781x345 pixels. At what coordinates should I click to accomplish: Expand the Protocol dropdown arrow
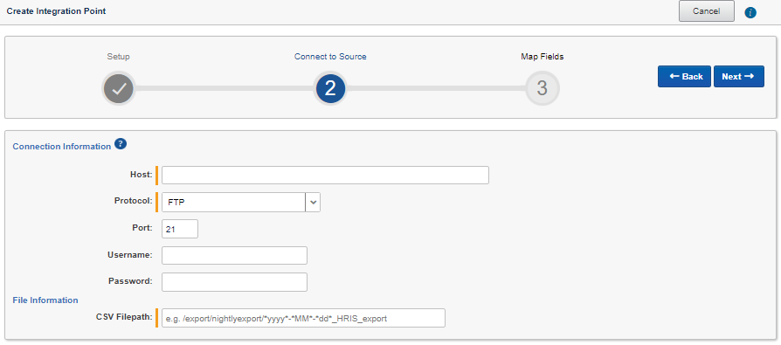[x=313, y=202]
